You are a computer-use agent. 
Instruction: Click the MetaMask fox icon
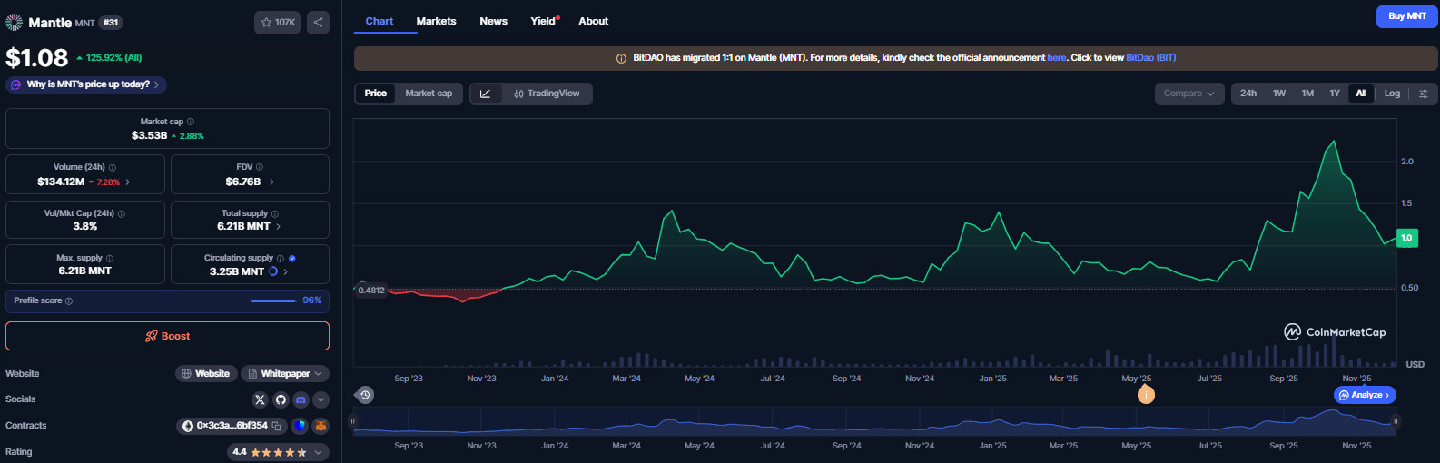tap(321, 426)
